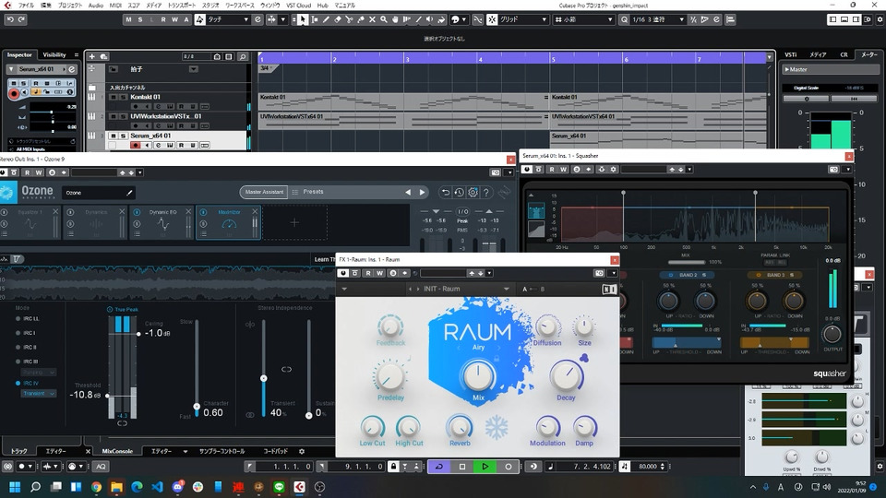Toggle Ozone True Peak power button
This screenshot has height=498, width=886.
click(110, 310)
